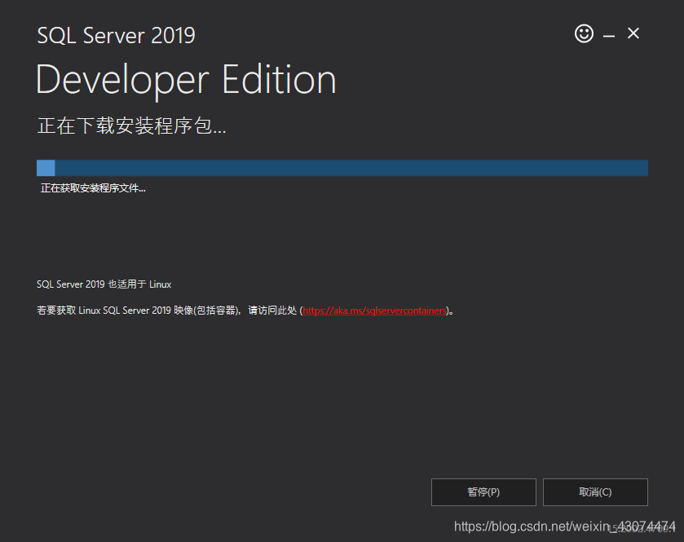Screen dimensions: 684x542
Task: Open the aka.ms/sqlservercontainers link
Action: [x=375, y=311]
